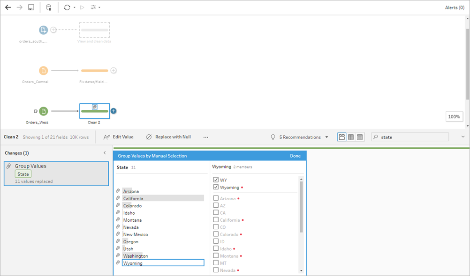Expand the toolbar options chevron far right
This screenshot has height=276, width=470.
click(x=463, y=137)
